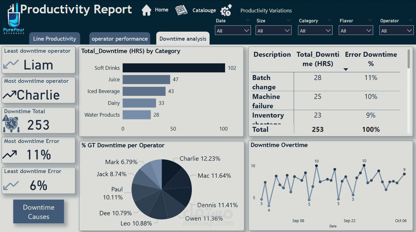416x232 pixels.
Task: Switch to the operator performance tab
Action: 120,38
